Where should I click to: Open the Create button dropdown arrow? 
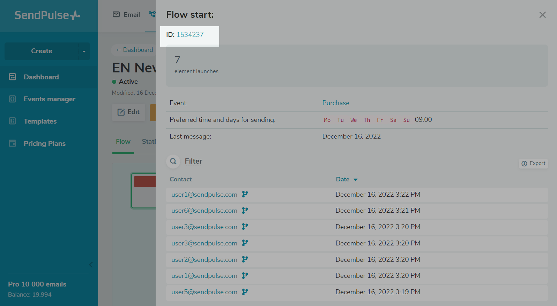click(x=84, y=51)
